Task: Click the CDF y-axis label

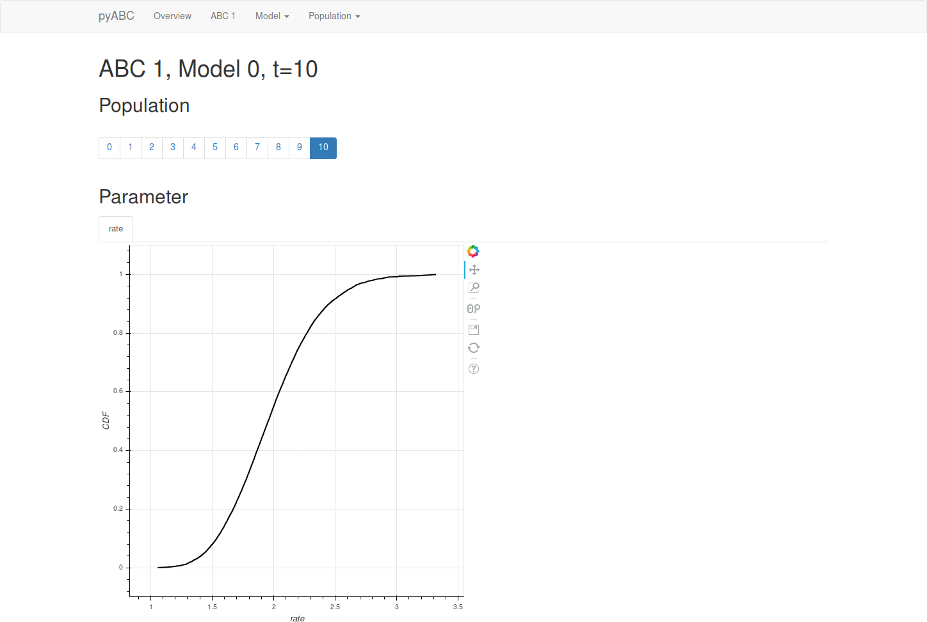Action: [106, 421]
